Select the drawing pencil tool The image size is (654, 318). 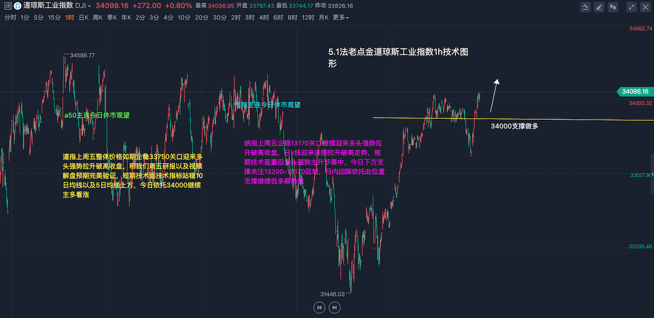coord(599,7)
